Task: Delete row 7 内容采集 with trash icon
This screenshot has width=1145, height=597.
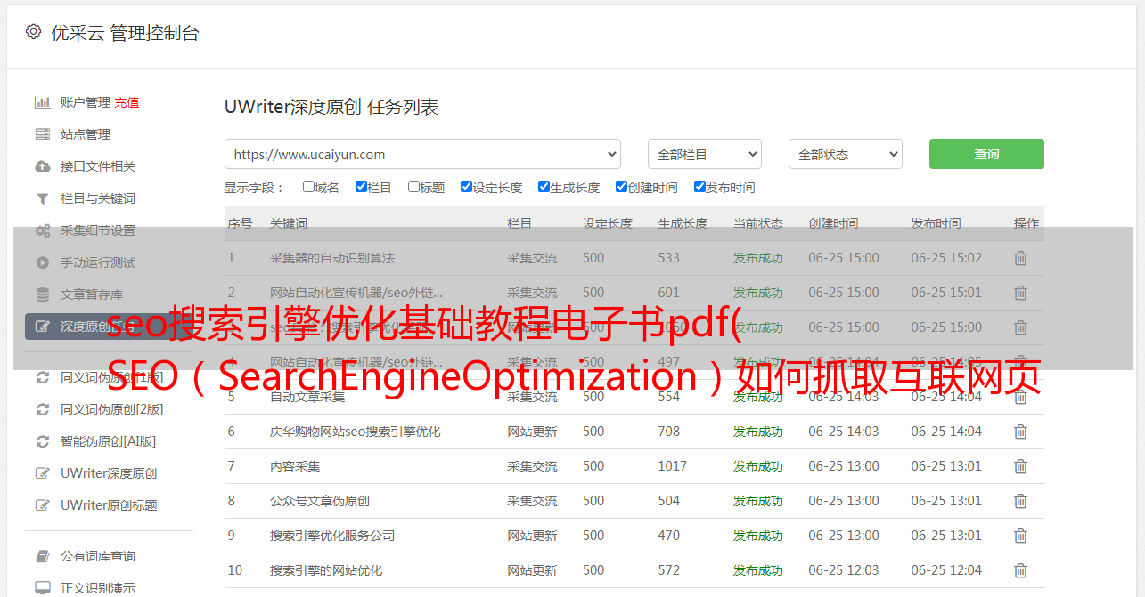Action: tap(1020, 466)
